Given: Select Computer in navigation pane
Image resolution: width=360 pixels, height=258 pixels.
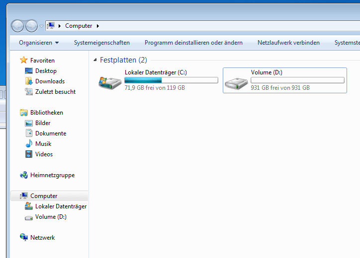Looking at the screenshot, I should pos(44,196).
